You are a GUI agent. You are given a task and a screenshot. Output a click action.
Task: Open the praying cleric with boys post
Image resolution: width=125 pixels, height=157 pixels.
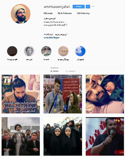pyautogui.click(x=21, y=136)
